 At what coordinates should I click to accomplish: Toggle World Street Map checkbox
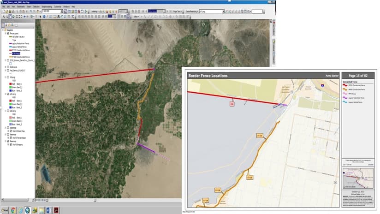pos(11,131)
